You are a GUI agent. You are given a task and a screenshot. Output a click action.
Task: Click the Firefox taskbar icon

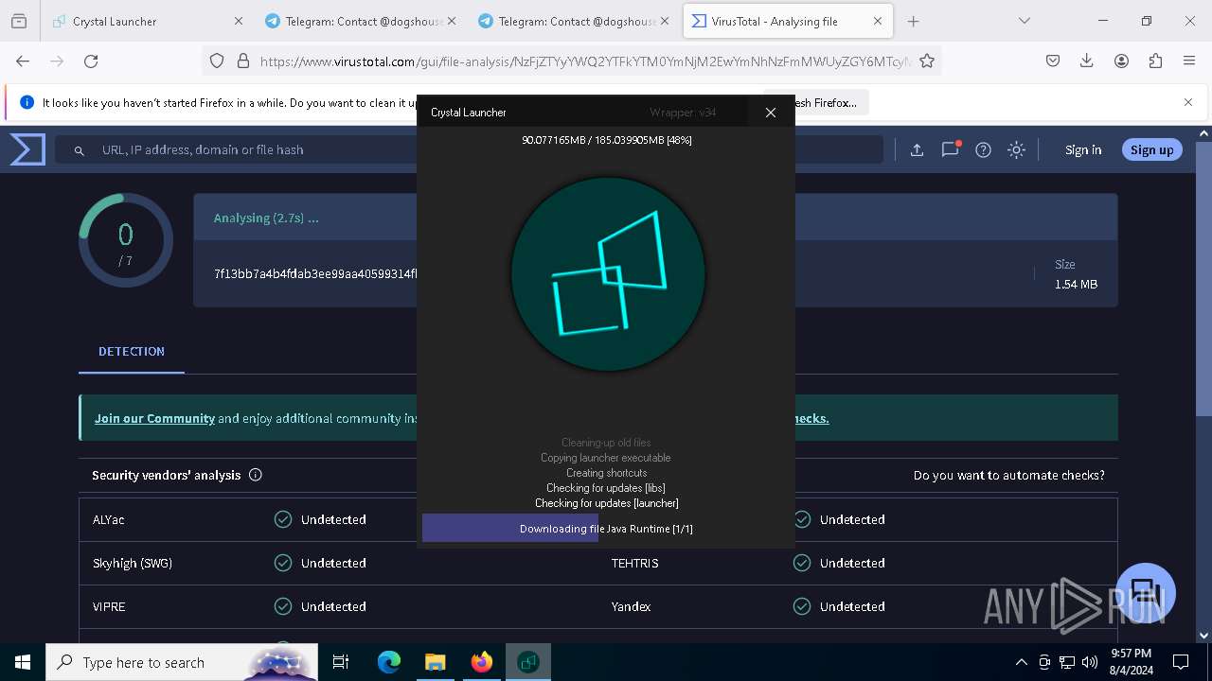coord(482,662)
